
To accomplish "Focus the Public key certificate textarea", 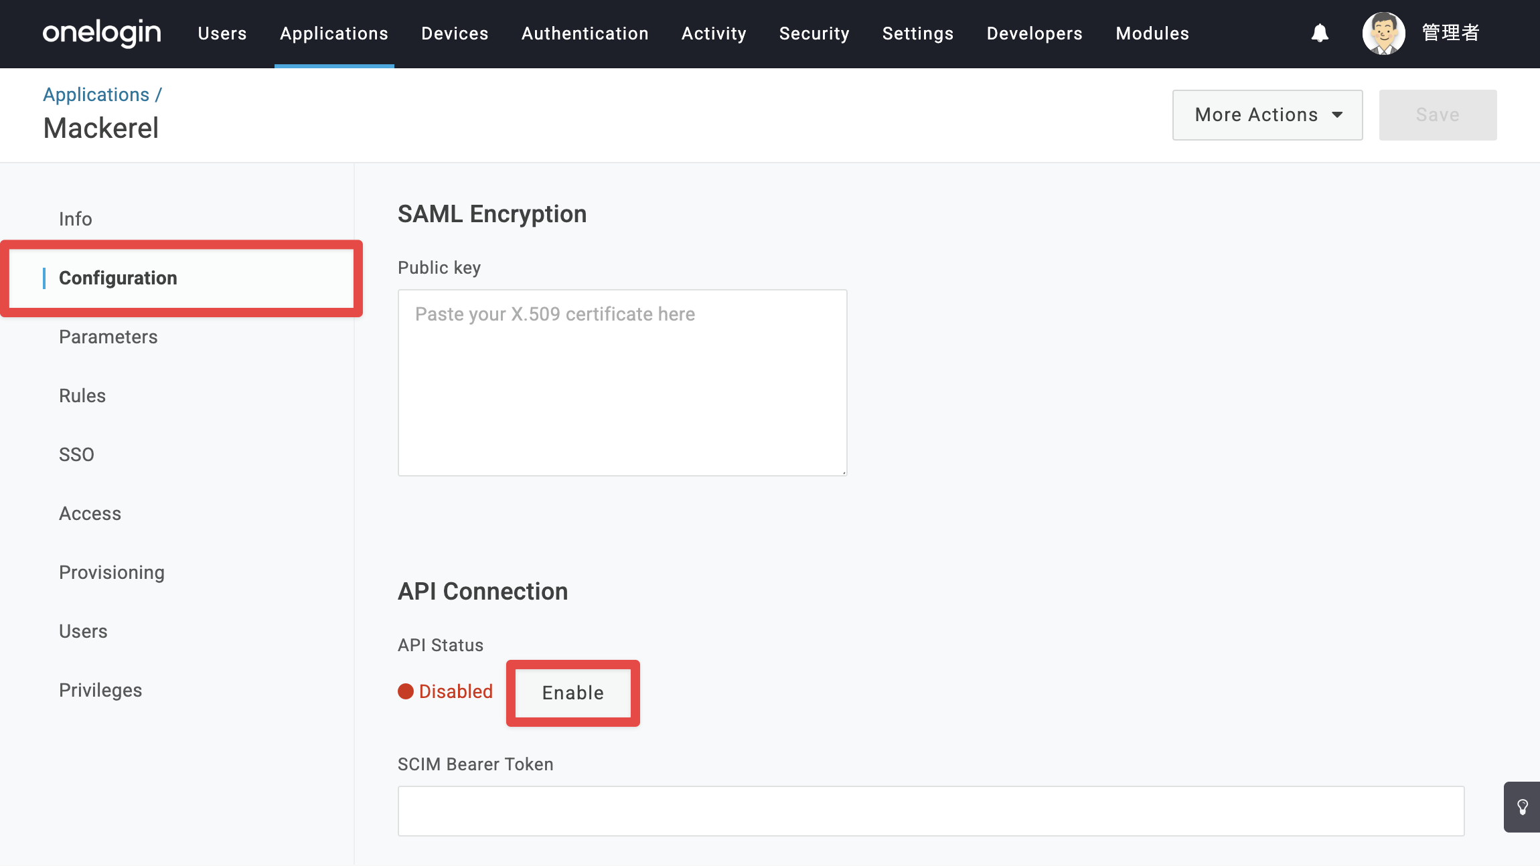I will (x=623, y=383).
